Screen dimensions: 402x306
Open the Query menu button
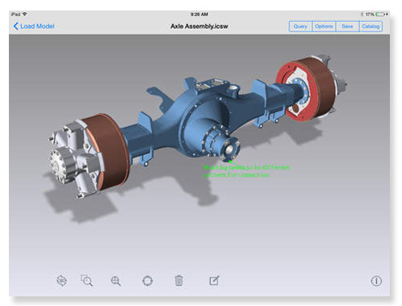[300, 27]
